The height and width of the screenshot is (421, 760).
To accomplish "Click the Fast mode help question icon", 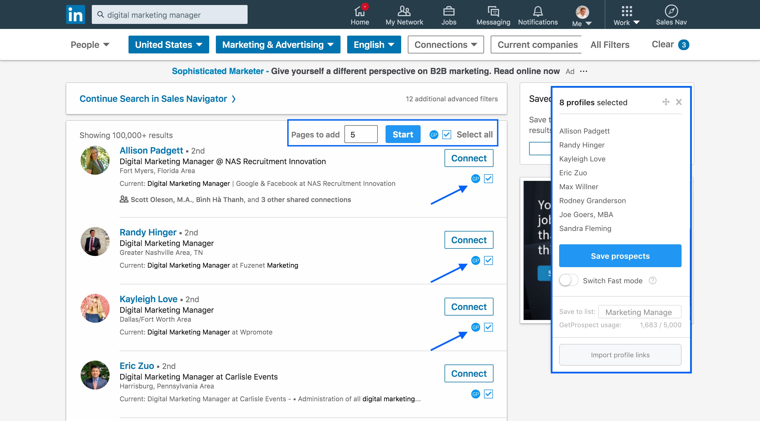I will tap(653, 280).
